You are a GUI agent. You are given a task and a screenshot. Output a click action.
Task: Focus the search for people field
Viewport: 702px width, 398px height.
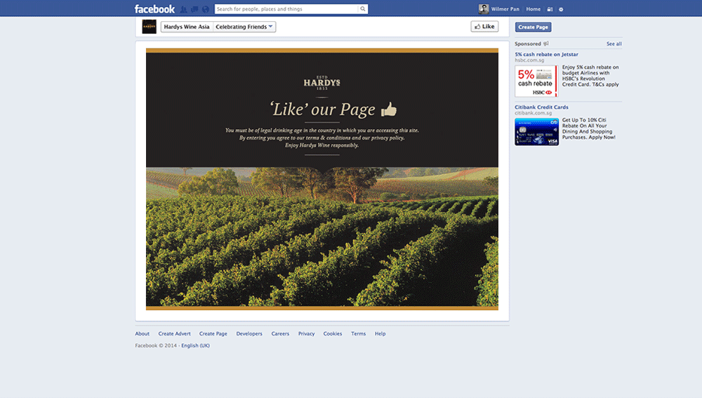[286, 9]
